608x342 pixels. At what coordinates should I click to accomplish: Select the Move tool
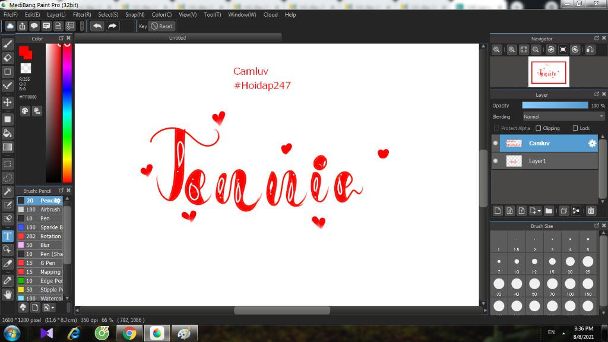click(x=7, y=102)
